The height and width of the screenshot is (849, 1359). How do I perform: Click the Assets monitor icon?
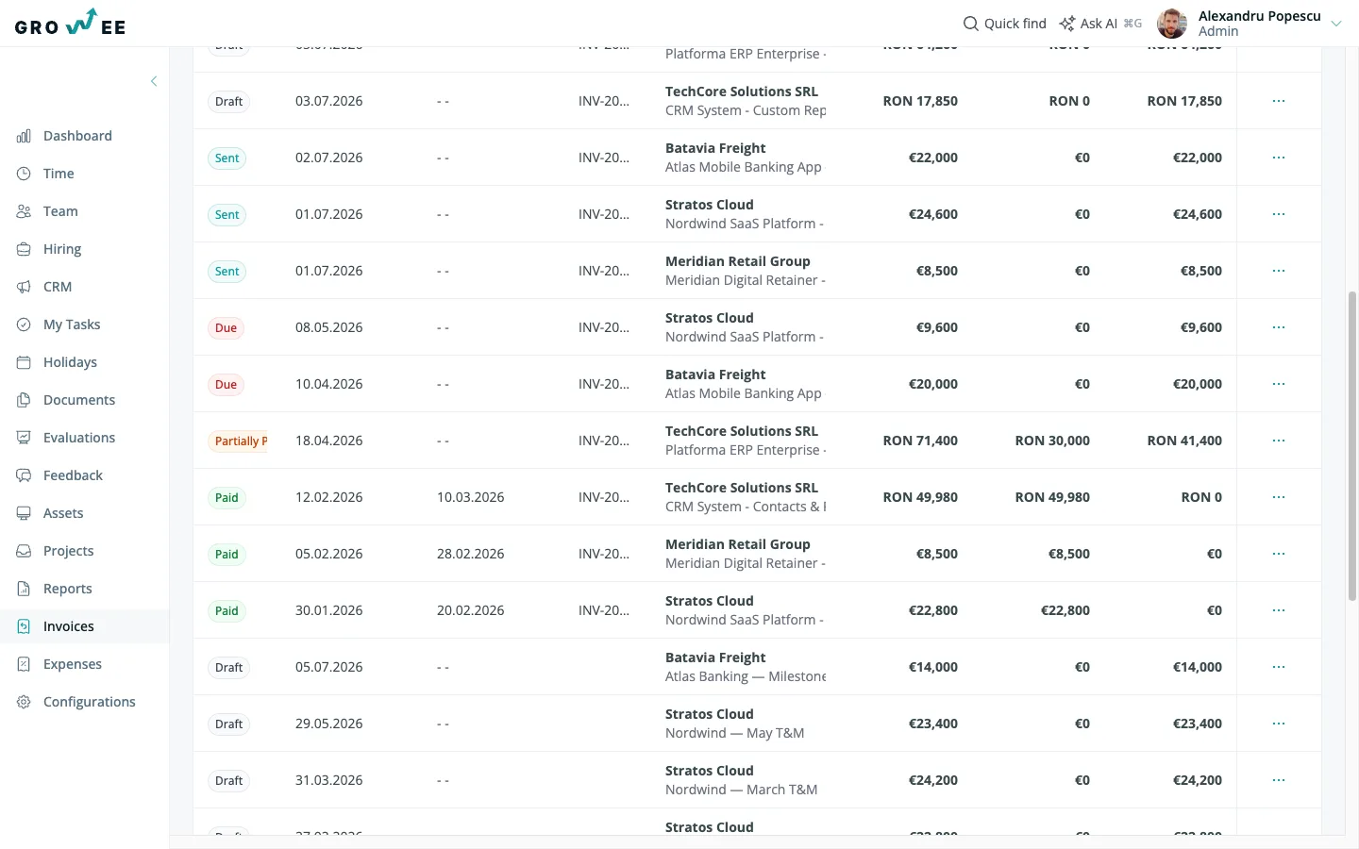pyautogui.click(x=24, y=513)
